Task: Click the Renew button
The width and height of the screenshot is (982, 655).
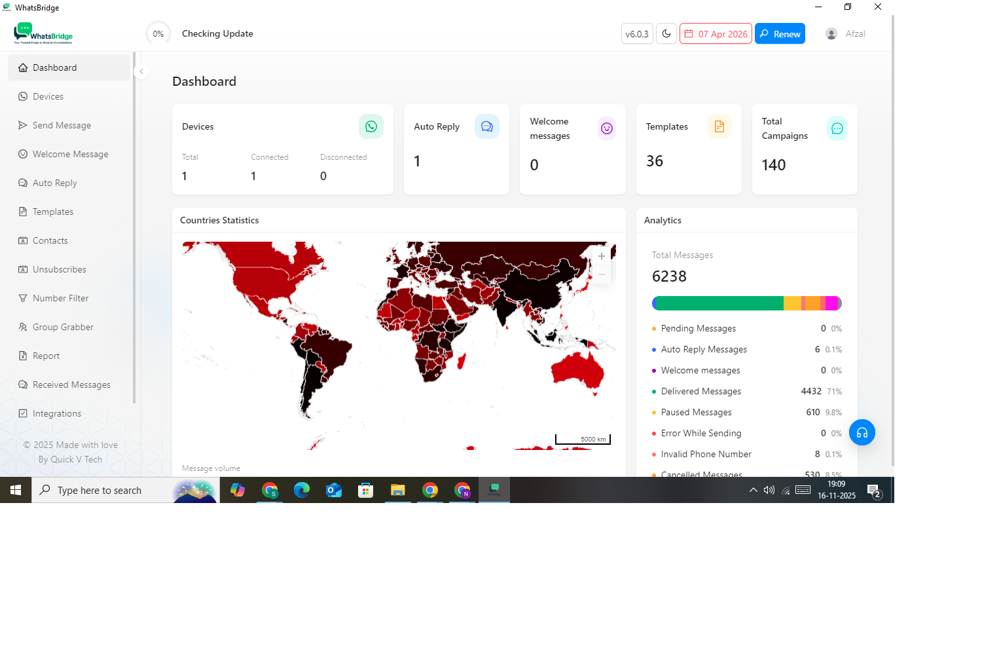Action: pyautogui.click(x=780, y=33)
